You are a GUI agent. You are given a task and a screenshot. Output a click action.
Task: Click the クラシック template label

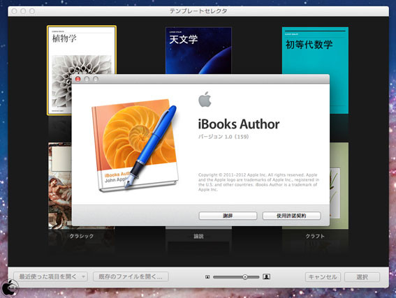coord(81,236)
